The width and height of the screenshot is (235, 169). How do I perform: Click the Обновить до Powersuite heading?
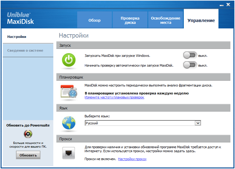[28, 125]
